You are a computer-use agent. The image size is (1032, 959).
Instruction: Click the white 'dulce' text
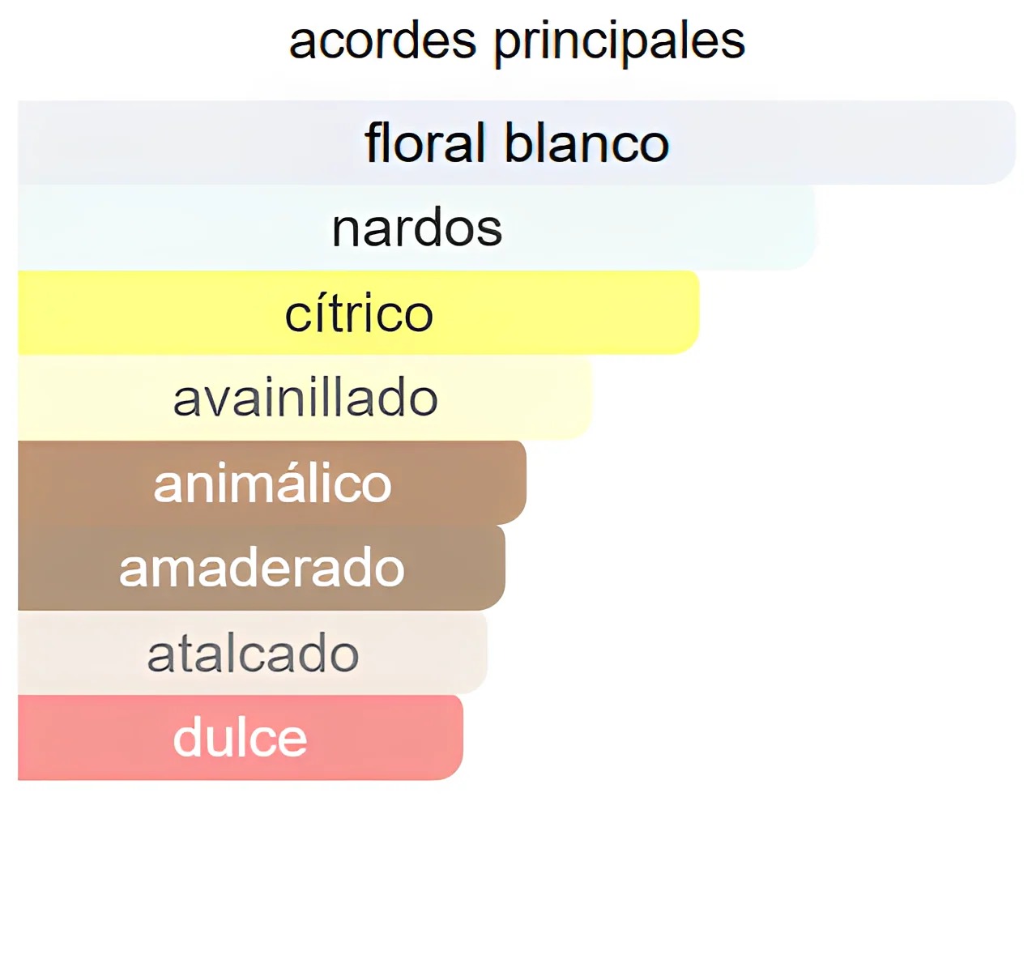pyautogui.click(x=240, y=738)
